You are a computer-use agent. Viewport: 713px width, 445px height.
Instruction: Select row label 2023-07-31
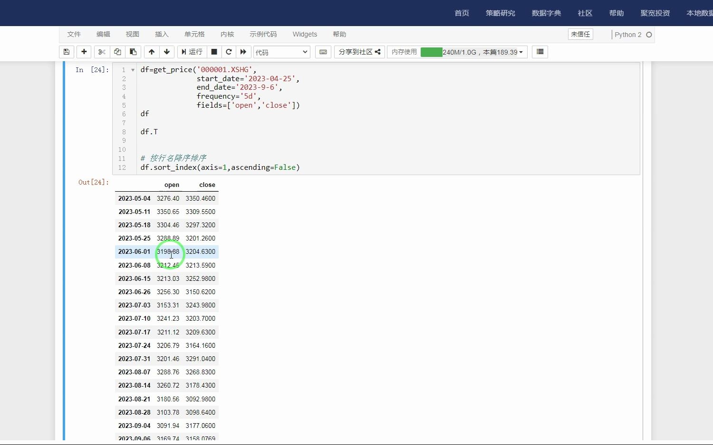(134, 359)
